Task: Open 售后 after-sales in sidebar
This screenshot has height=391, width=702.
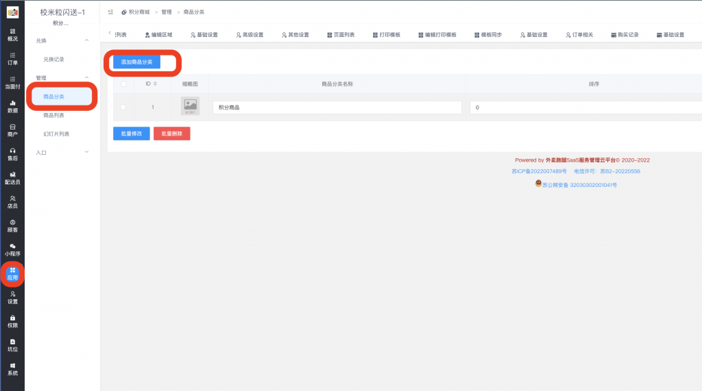Action: pyautogui.click(x=12, y=154)
